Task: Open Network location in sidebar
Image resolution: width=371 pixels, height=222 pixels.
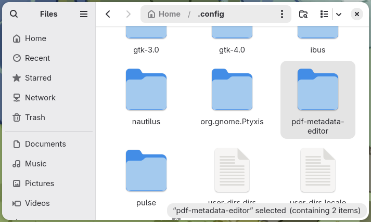Action: 40,98
